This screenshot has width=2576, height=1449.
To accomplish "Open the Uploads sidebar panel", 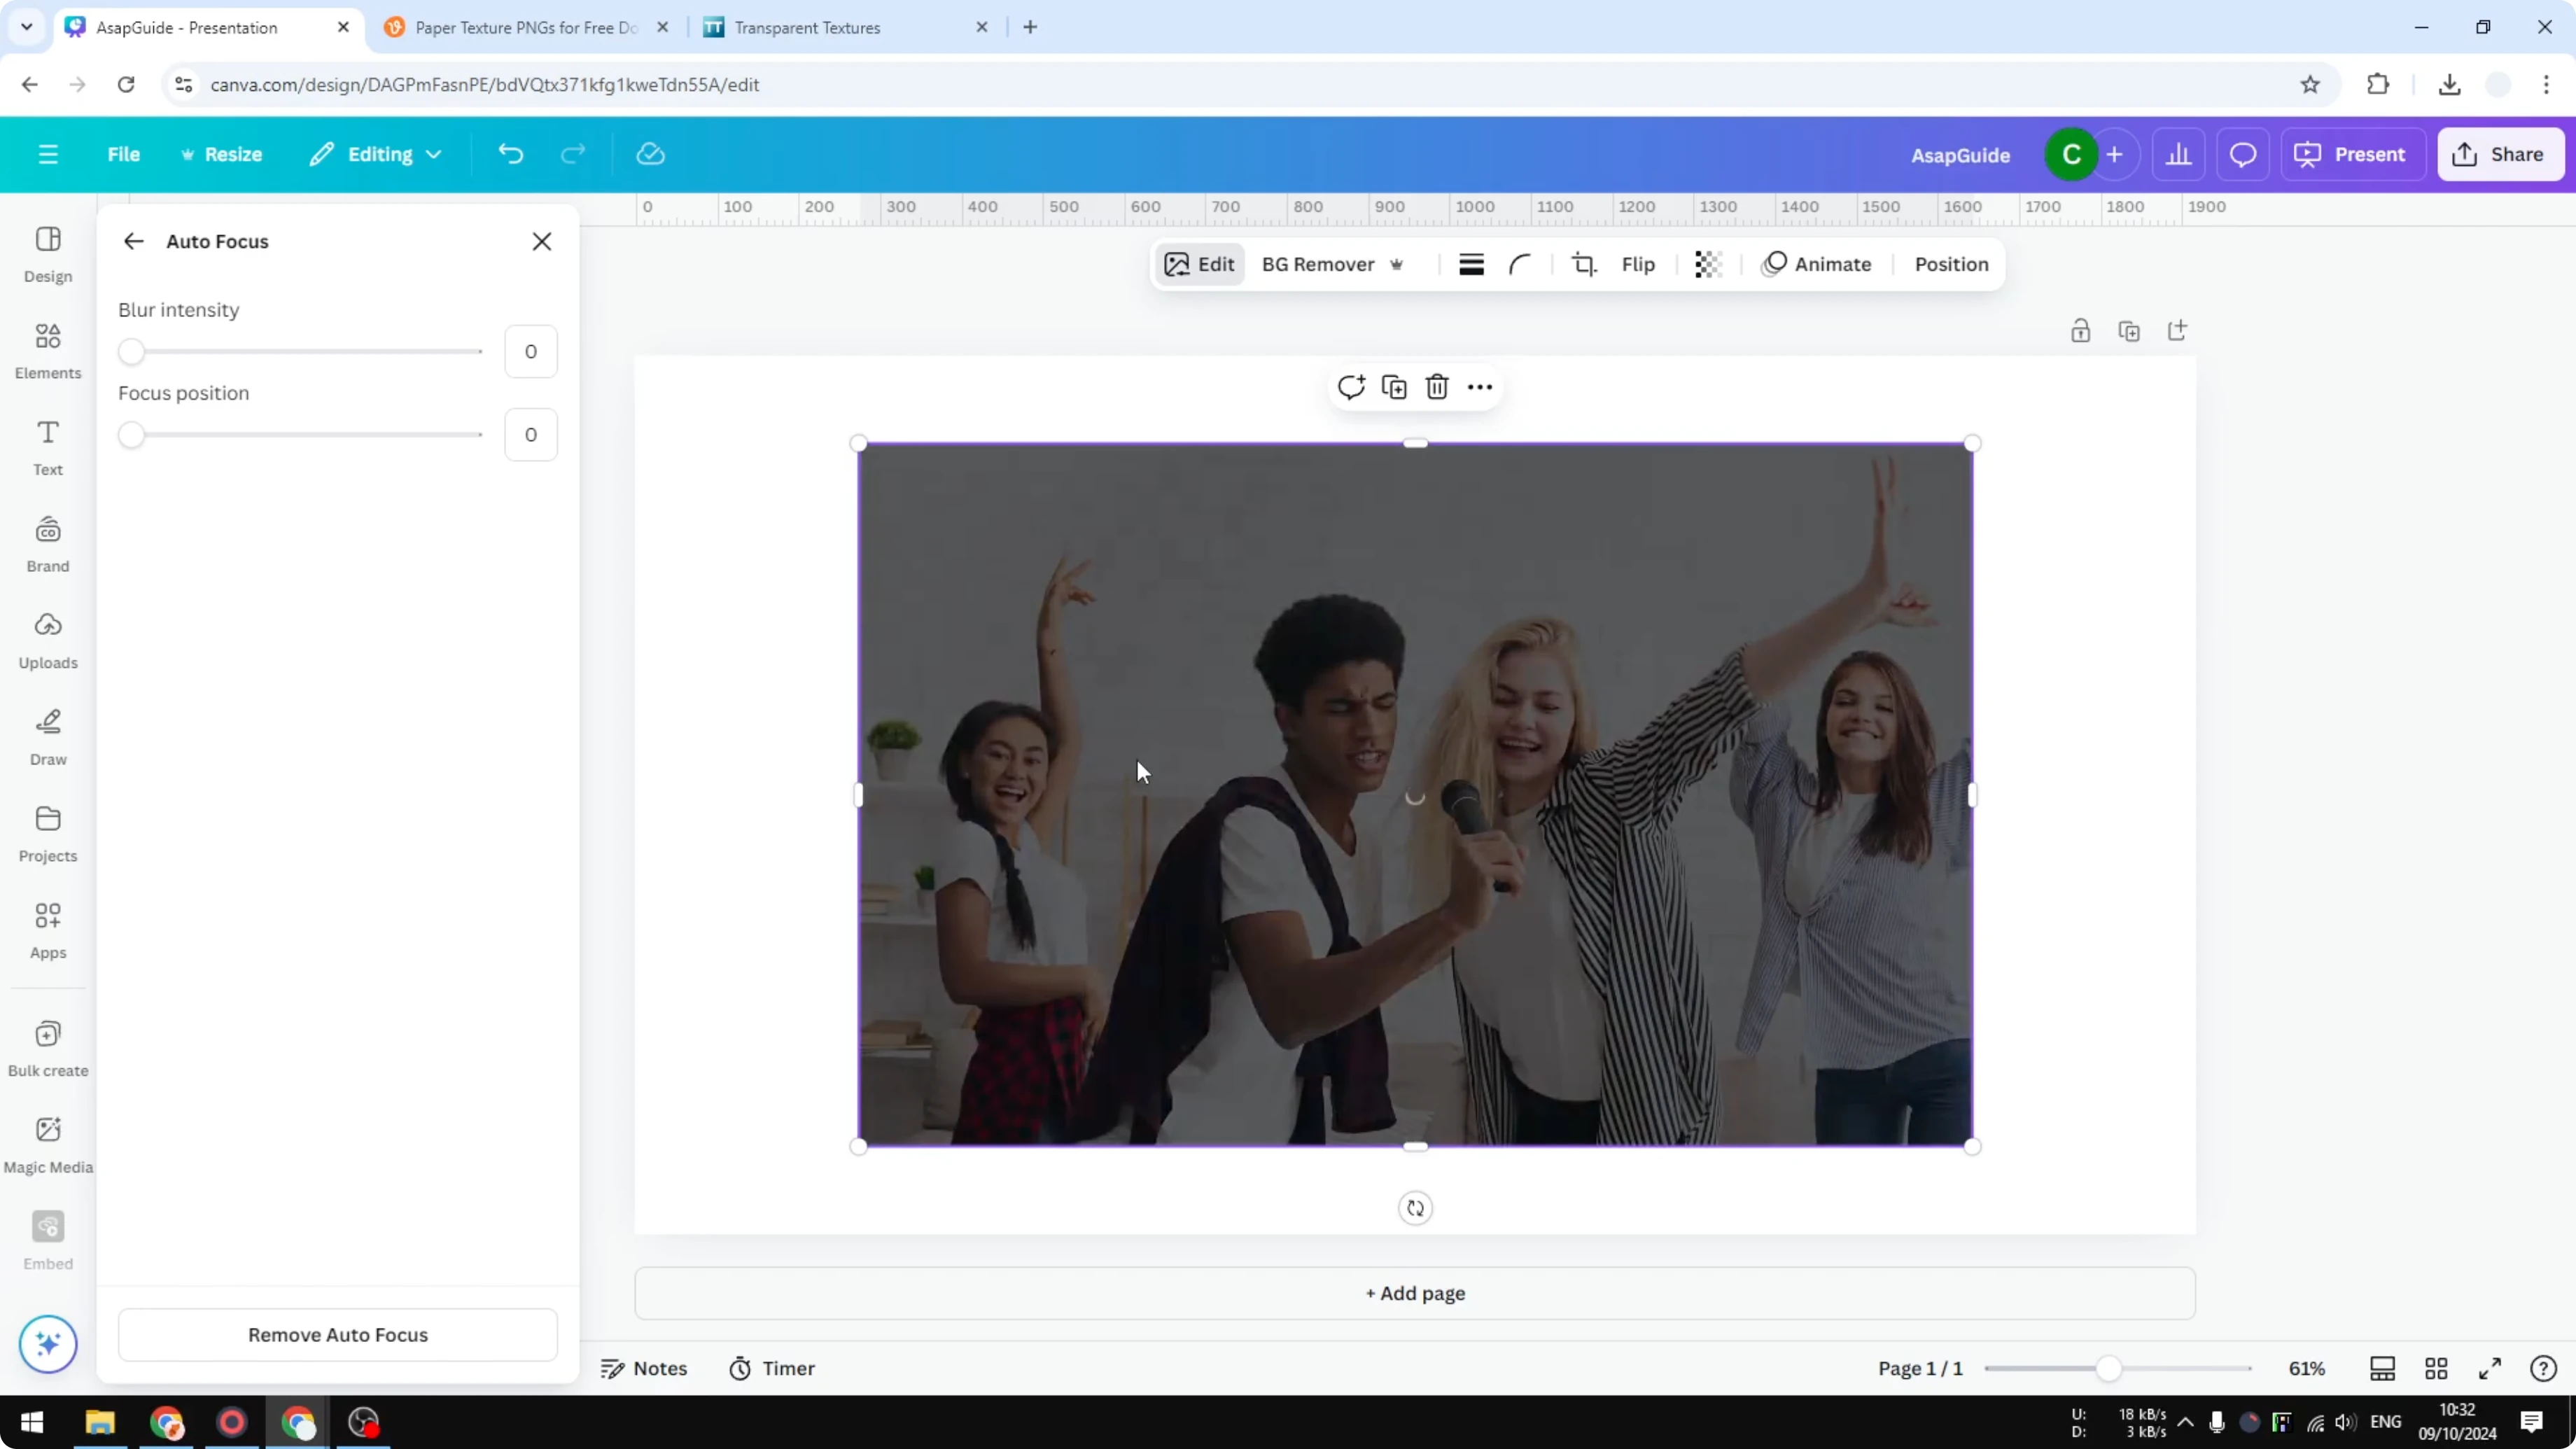I will (x=48, y=641).
